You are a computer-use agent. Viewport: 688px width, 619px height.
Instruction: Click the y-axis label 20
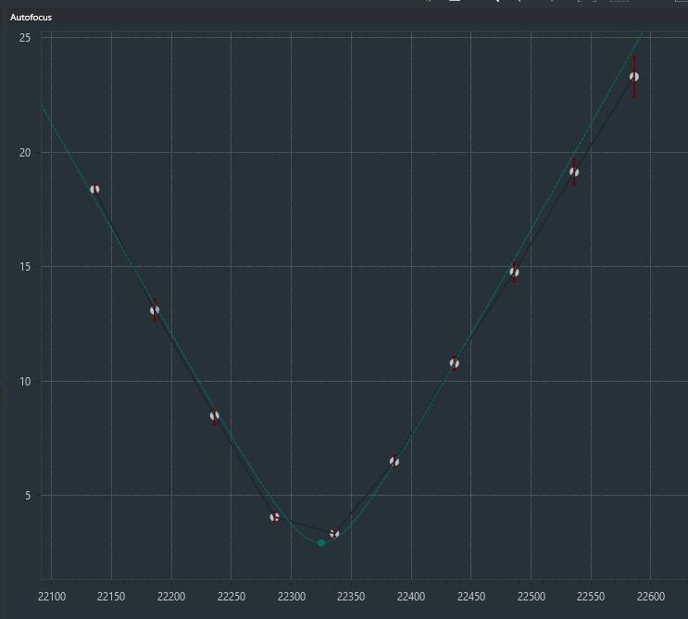click(25, 153)
